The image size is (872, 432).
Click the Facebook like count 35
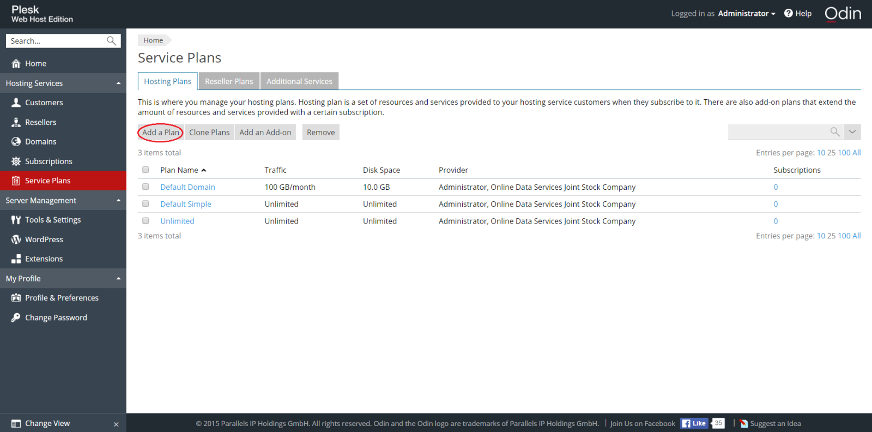tap(718, 423)
